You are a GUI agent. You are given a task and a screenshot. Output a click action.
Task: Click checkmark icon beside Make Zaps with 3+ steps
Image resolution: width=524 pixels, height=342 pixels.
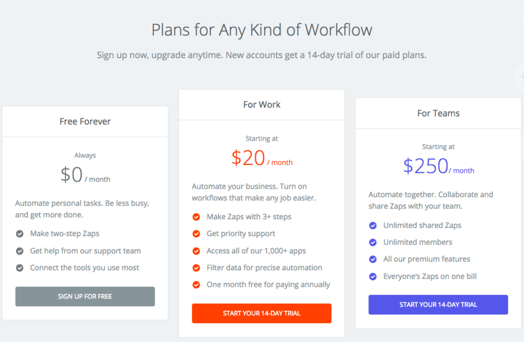pyautogui.click(x=196, y=217)
